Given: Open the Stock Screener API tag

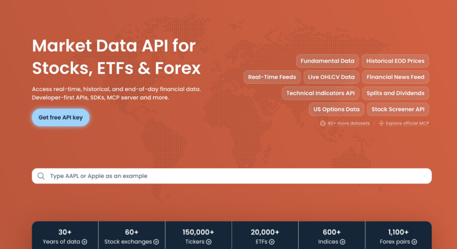Looking at the screenshot, I should point(398,109).
